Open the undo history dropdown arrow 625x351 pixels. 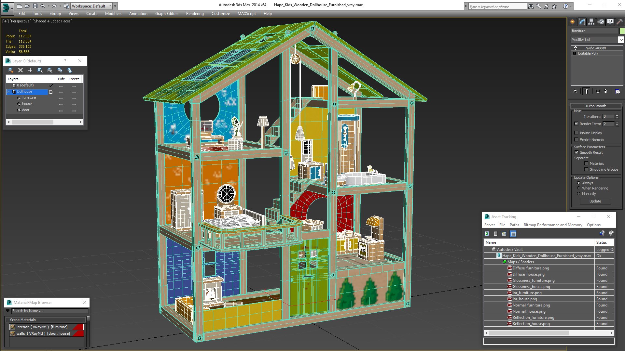tap(49, 6)
